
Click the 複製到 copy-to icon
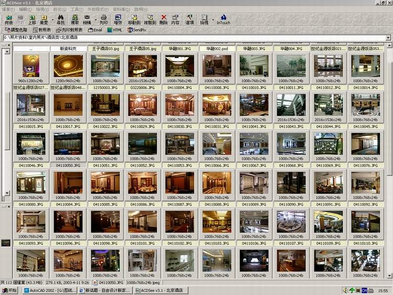[150, 19]
